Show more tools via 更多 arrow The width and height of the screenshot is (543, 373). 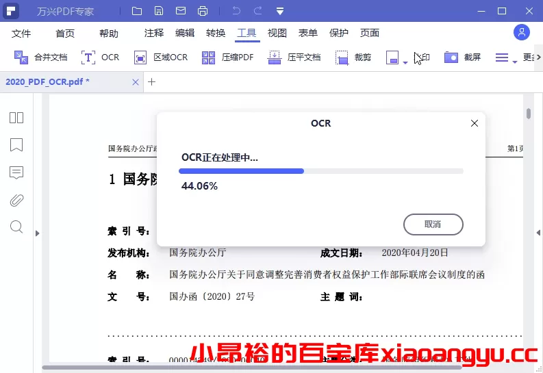click(x=538, y=57)
